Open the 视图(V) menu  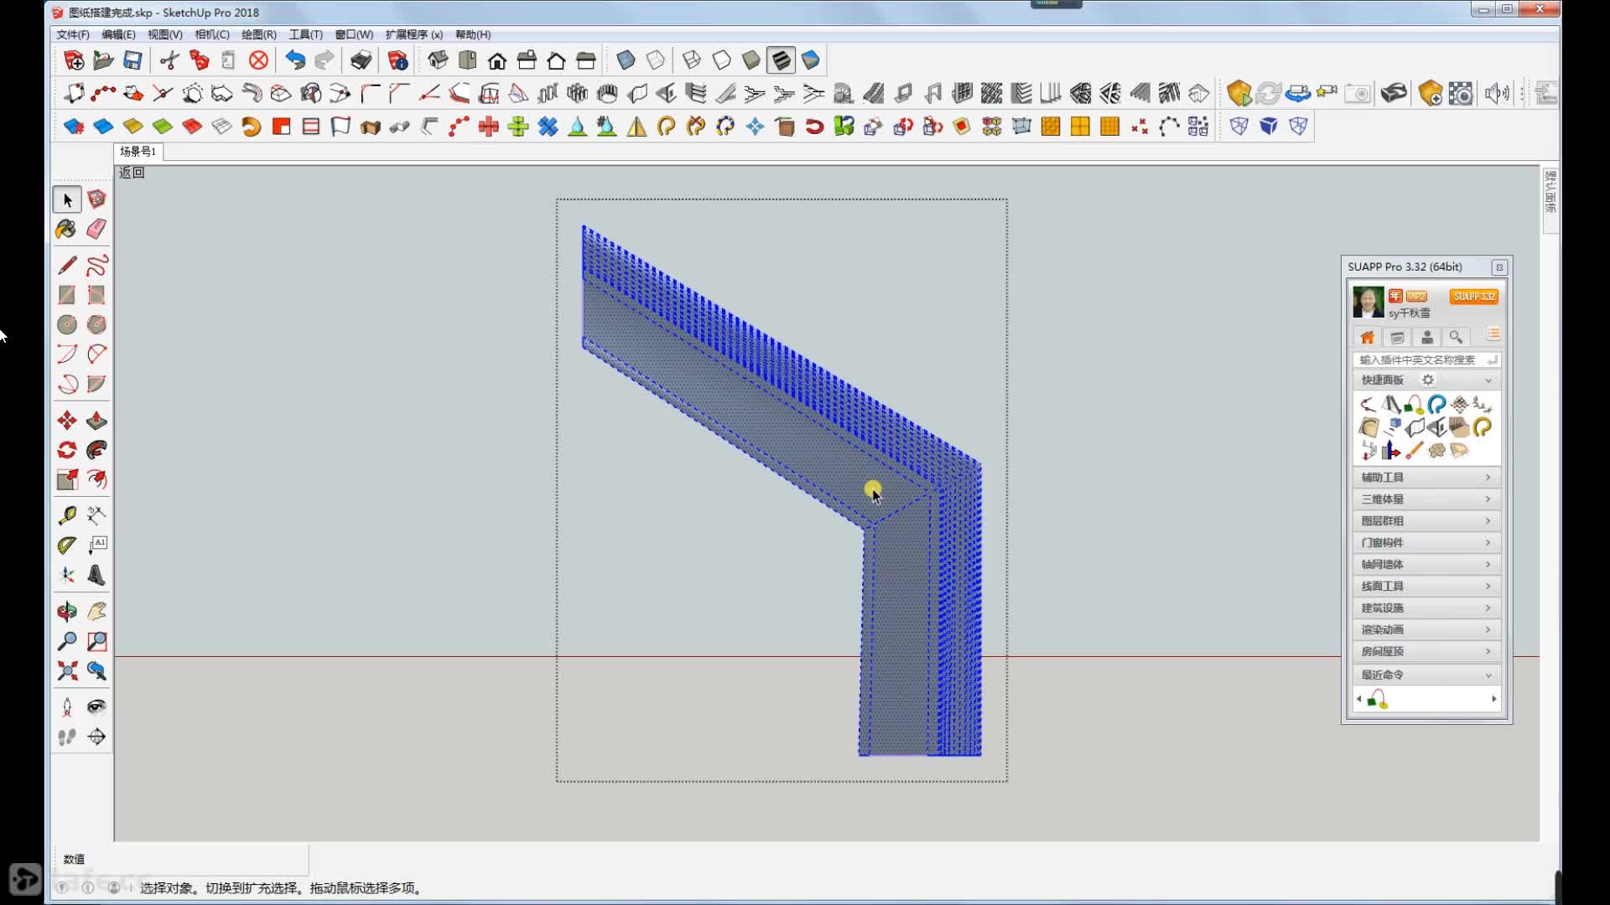pos(165,34)
